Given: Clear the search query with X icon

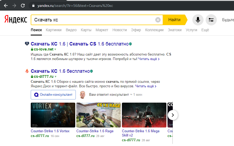Looking at the screenshot, I should coord(158,20).
